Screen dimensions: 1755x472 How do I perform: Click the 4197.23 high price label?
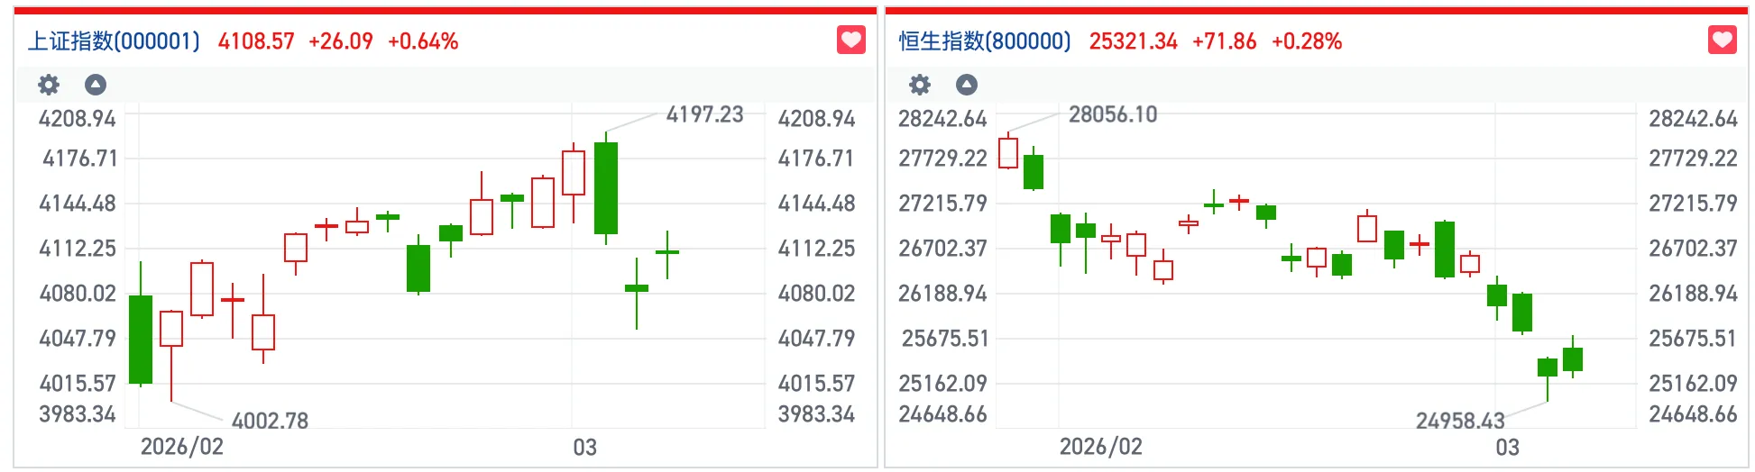[704, 115]
